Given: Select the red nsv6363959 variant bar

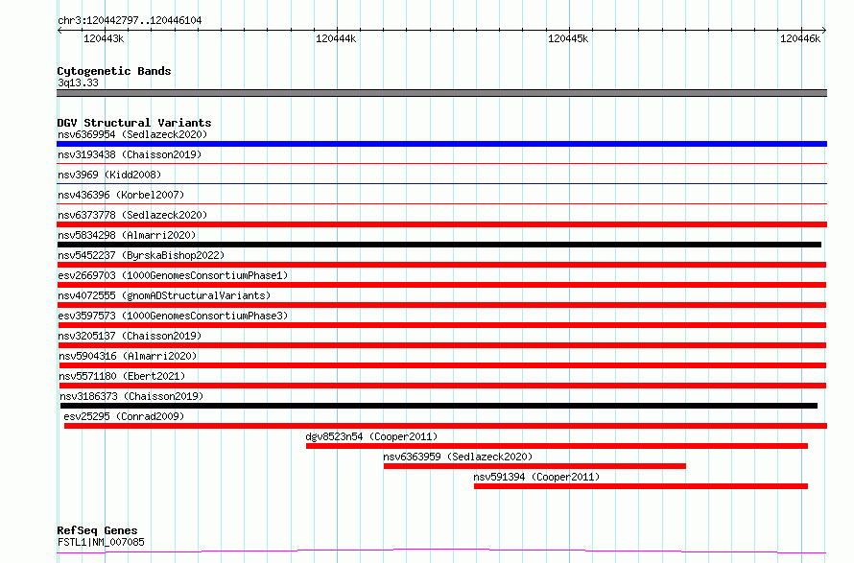Looking at the screenshot, I should coord(534,466).
